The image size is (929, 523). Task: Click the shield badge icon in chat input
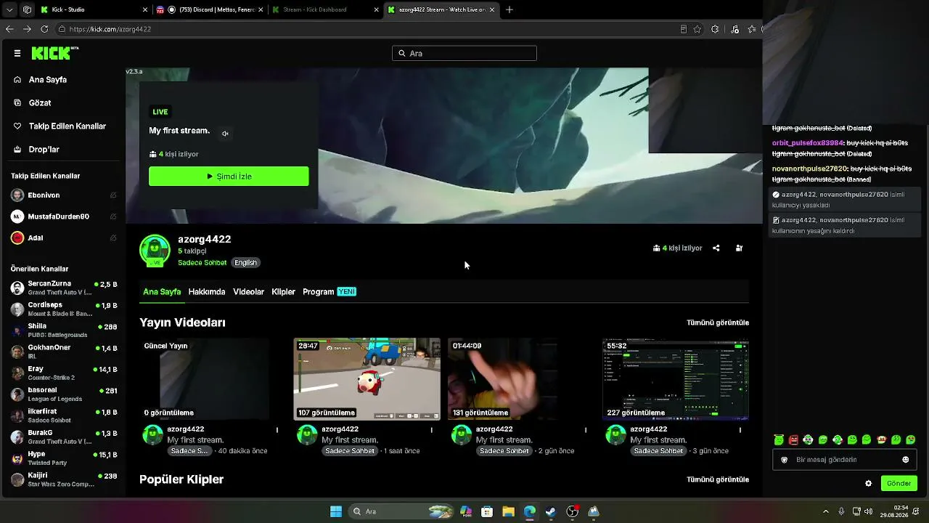click(x=784, y=460)
